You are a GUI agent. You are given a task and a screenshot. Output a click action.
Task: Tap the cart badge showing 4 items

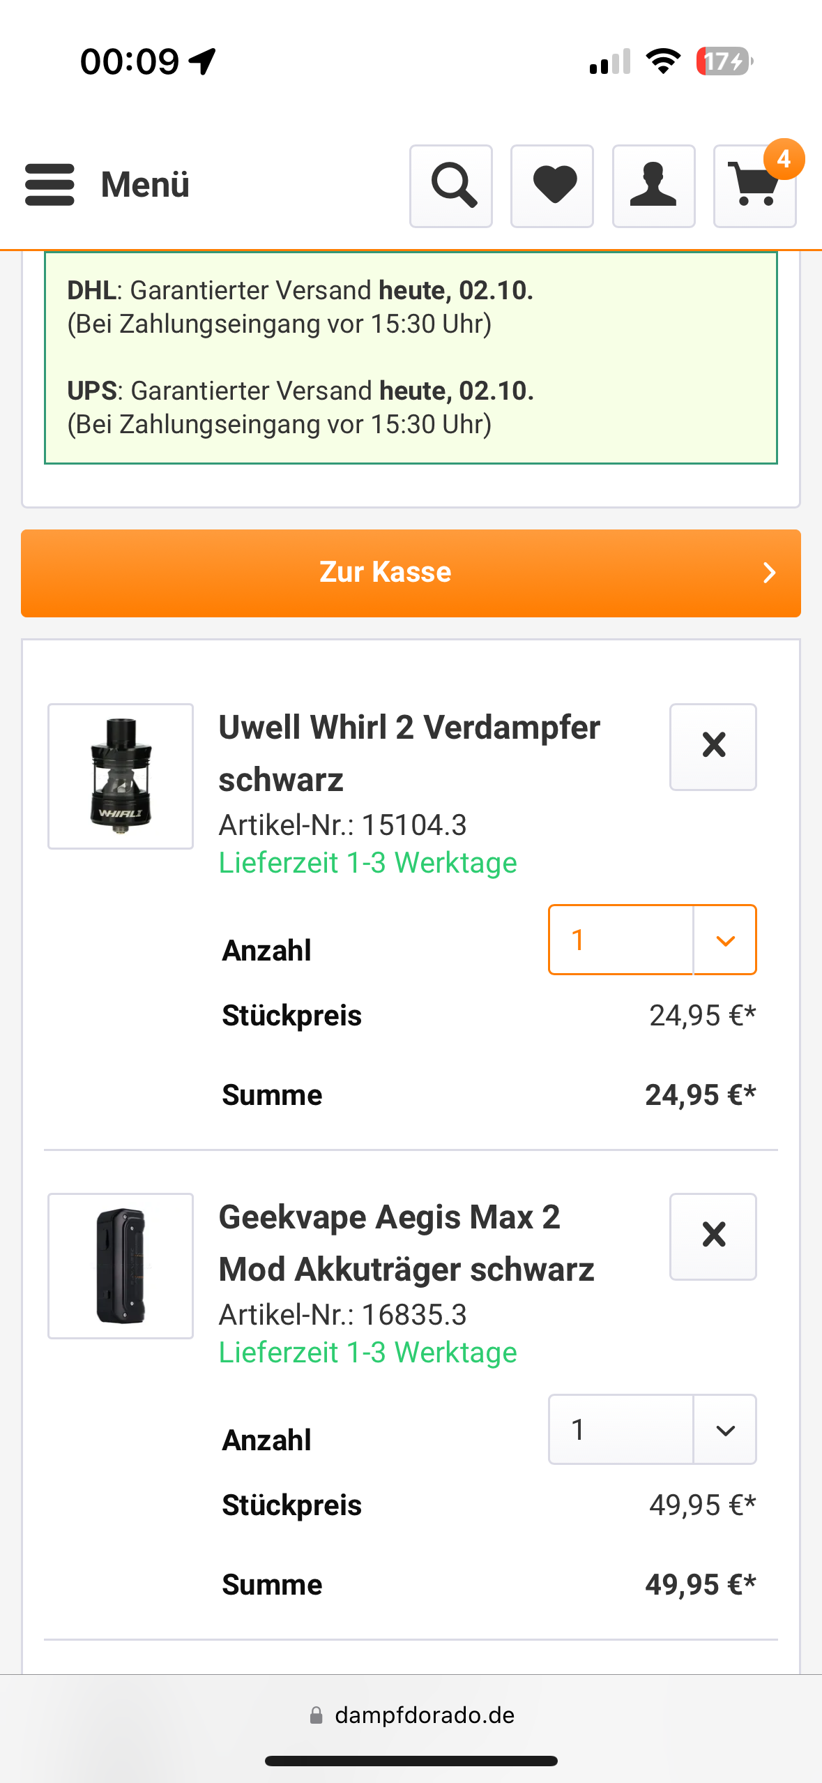[x=784, y=159]
